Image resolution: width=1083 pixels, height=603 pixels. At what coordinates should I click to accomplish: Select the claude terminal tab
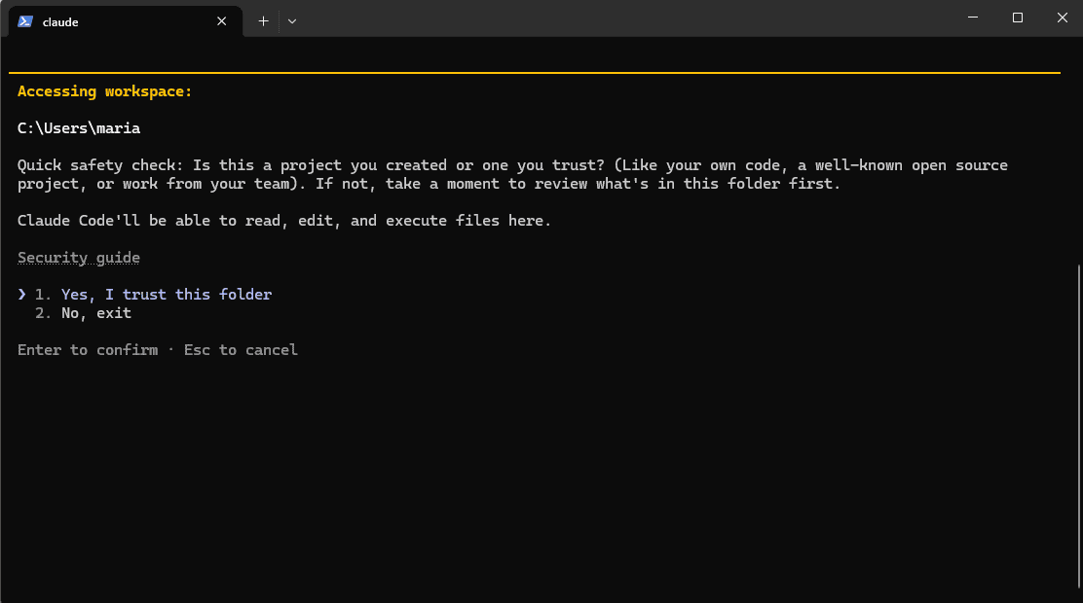125,21
